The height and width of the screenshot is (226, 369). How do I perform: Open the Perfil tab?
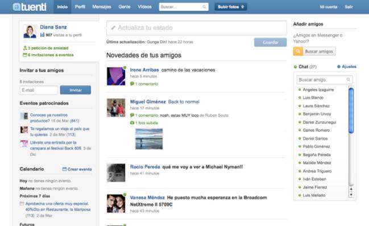pos(80,7)
